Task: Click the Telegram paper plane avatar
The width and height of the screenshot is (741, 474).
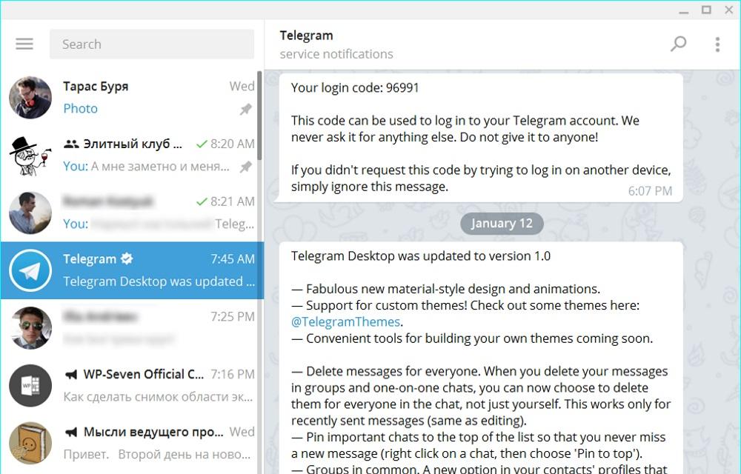Action: coord(30,270)
